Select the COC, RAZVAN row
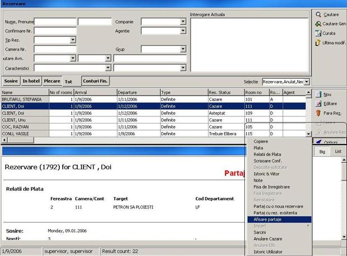Screen dimensions: 347x256 154,127
